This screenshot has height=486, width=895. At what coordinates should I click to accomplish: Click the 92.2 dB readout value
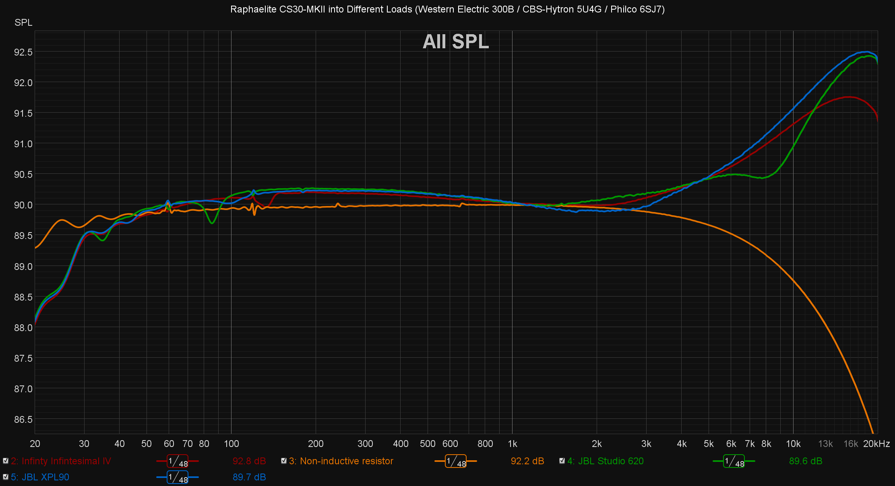click(527, 461)
